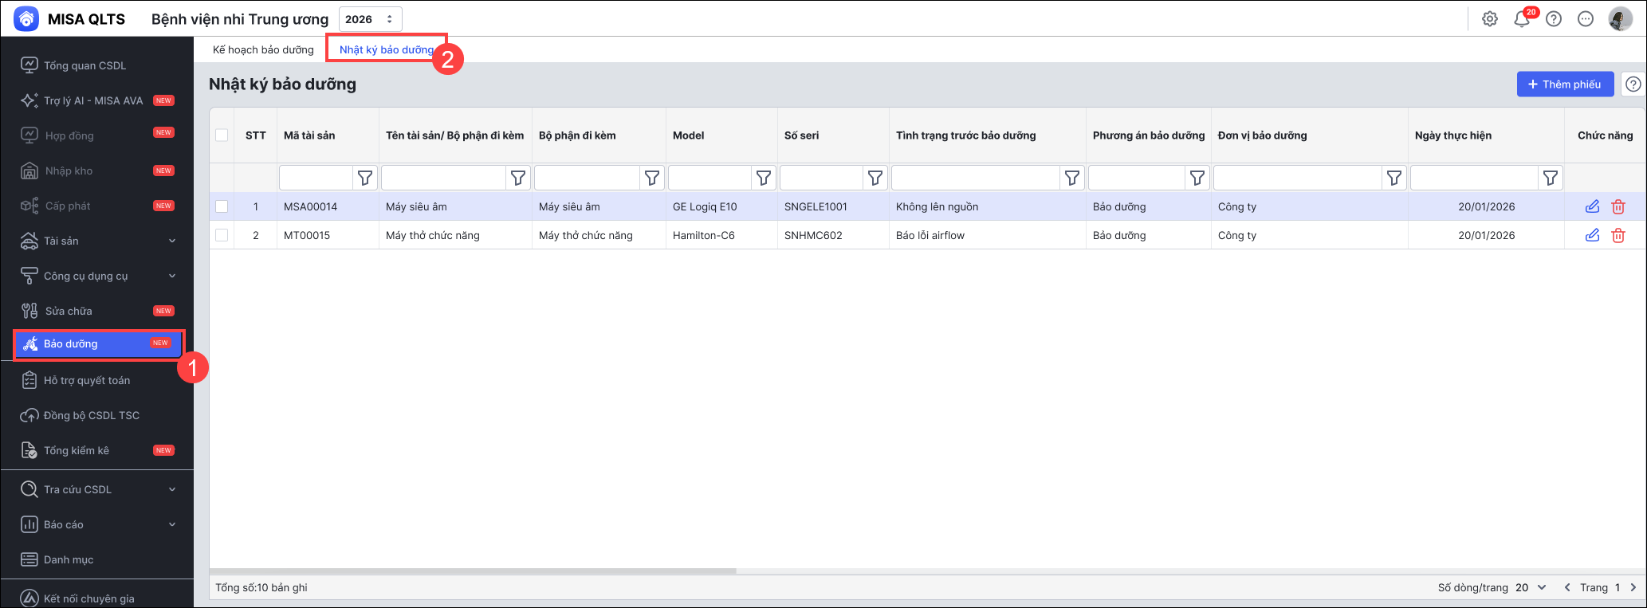Viewport: 1647px width, 608px height.
Task: Check the box for row MT00015
Action: click(x=222, y=235)
